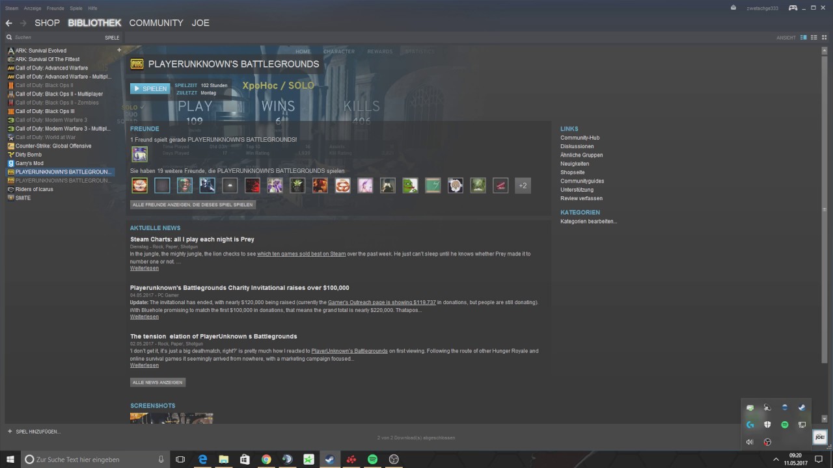Collapse the system tray overflow chevron
This screenshot has width=833, height=468.
(x=776, y=460)
